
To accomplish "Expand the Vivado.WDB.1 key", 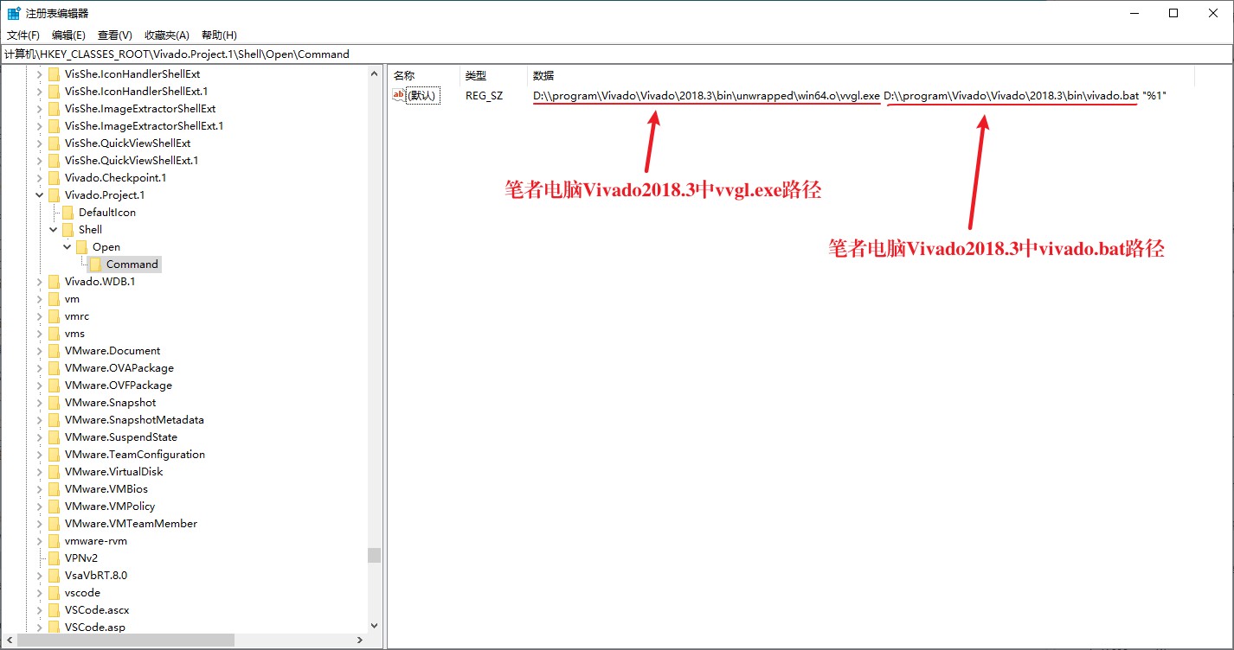I will click(39, 282).
